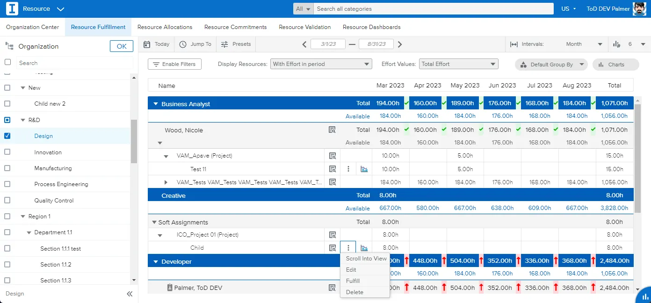Open the Charts panel

coord(616,65)
